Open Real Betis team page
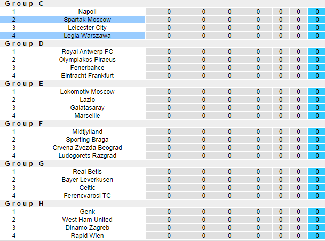The height and width of the screenshot is (241, 325). (88, 172)
